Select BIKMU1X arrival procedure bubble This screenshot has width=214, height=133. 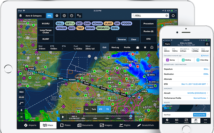click(x=103, y=28)
